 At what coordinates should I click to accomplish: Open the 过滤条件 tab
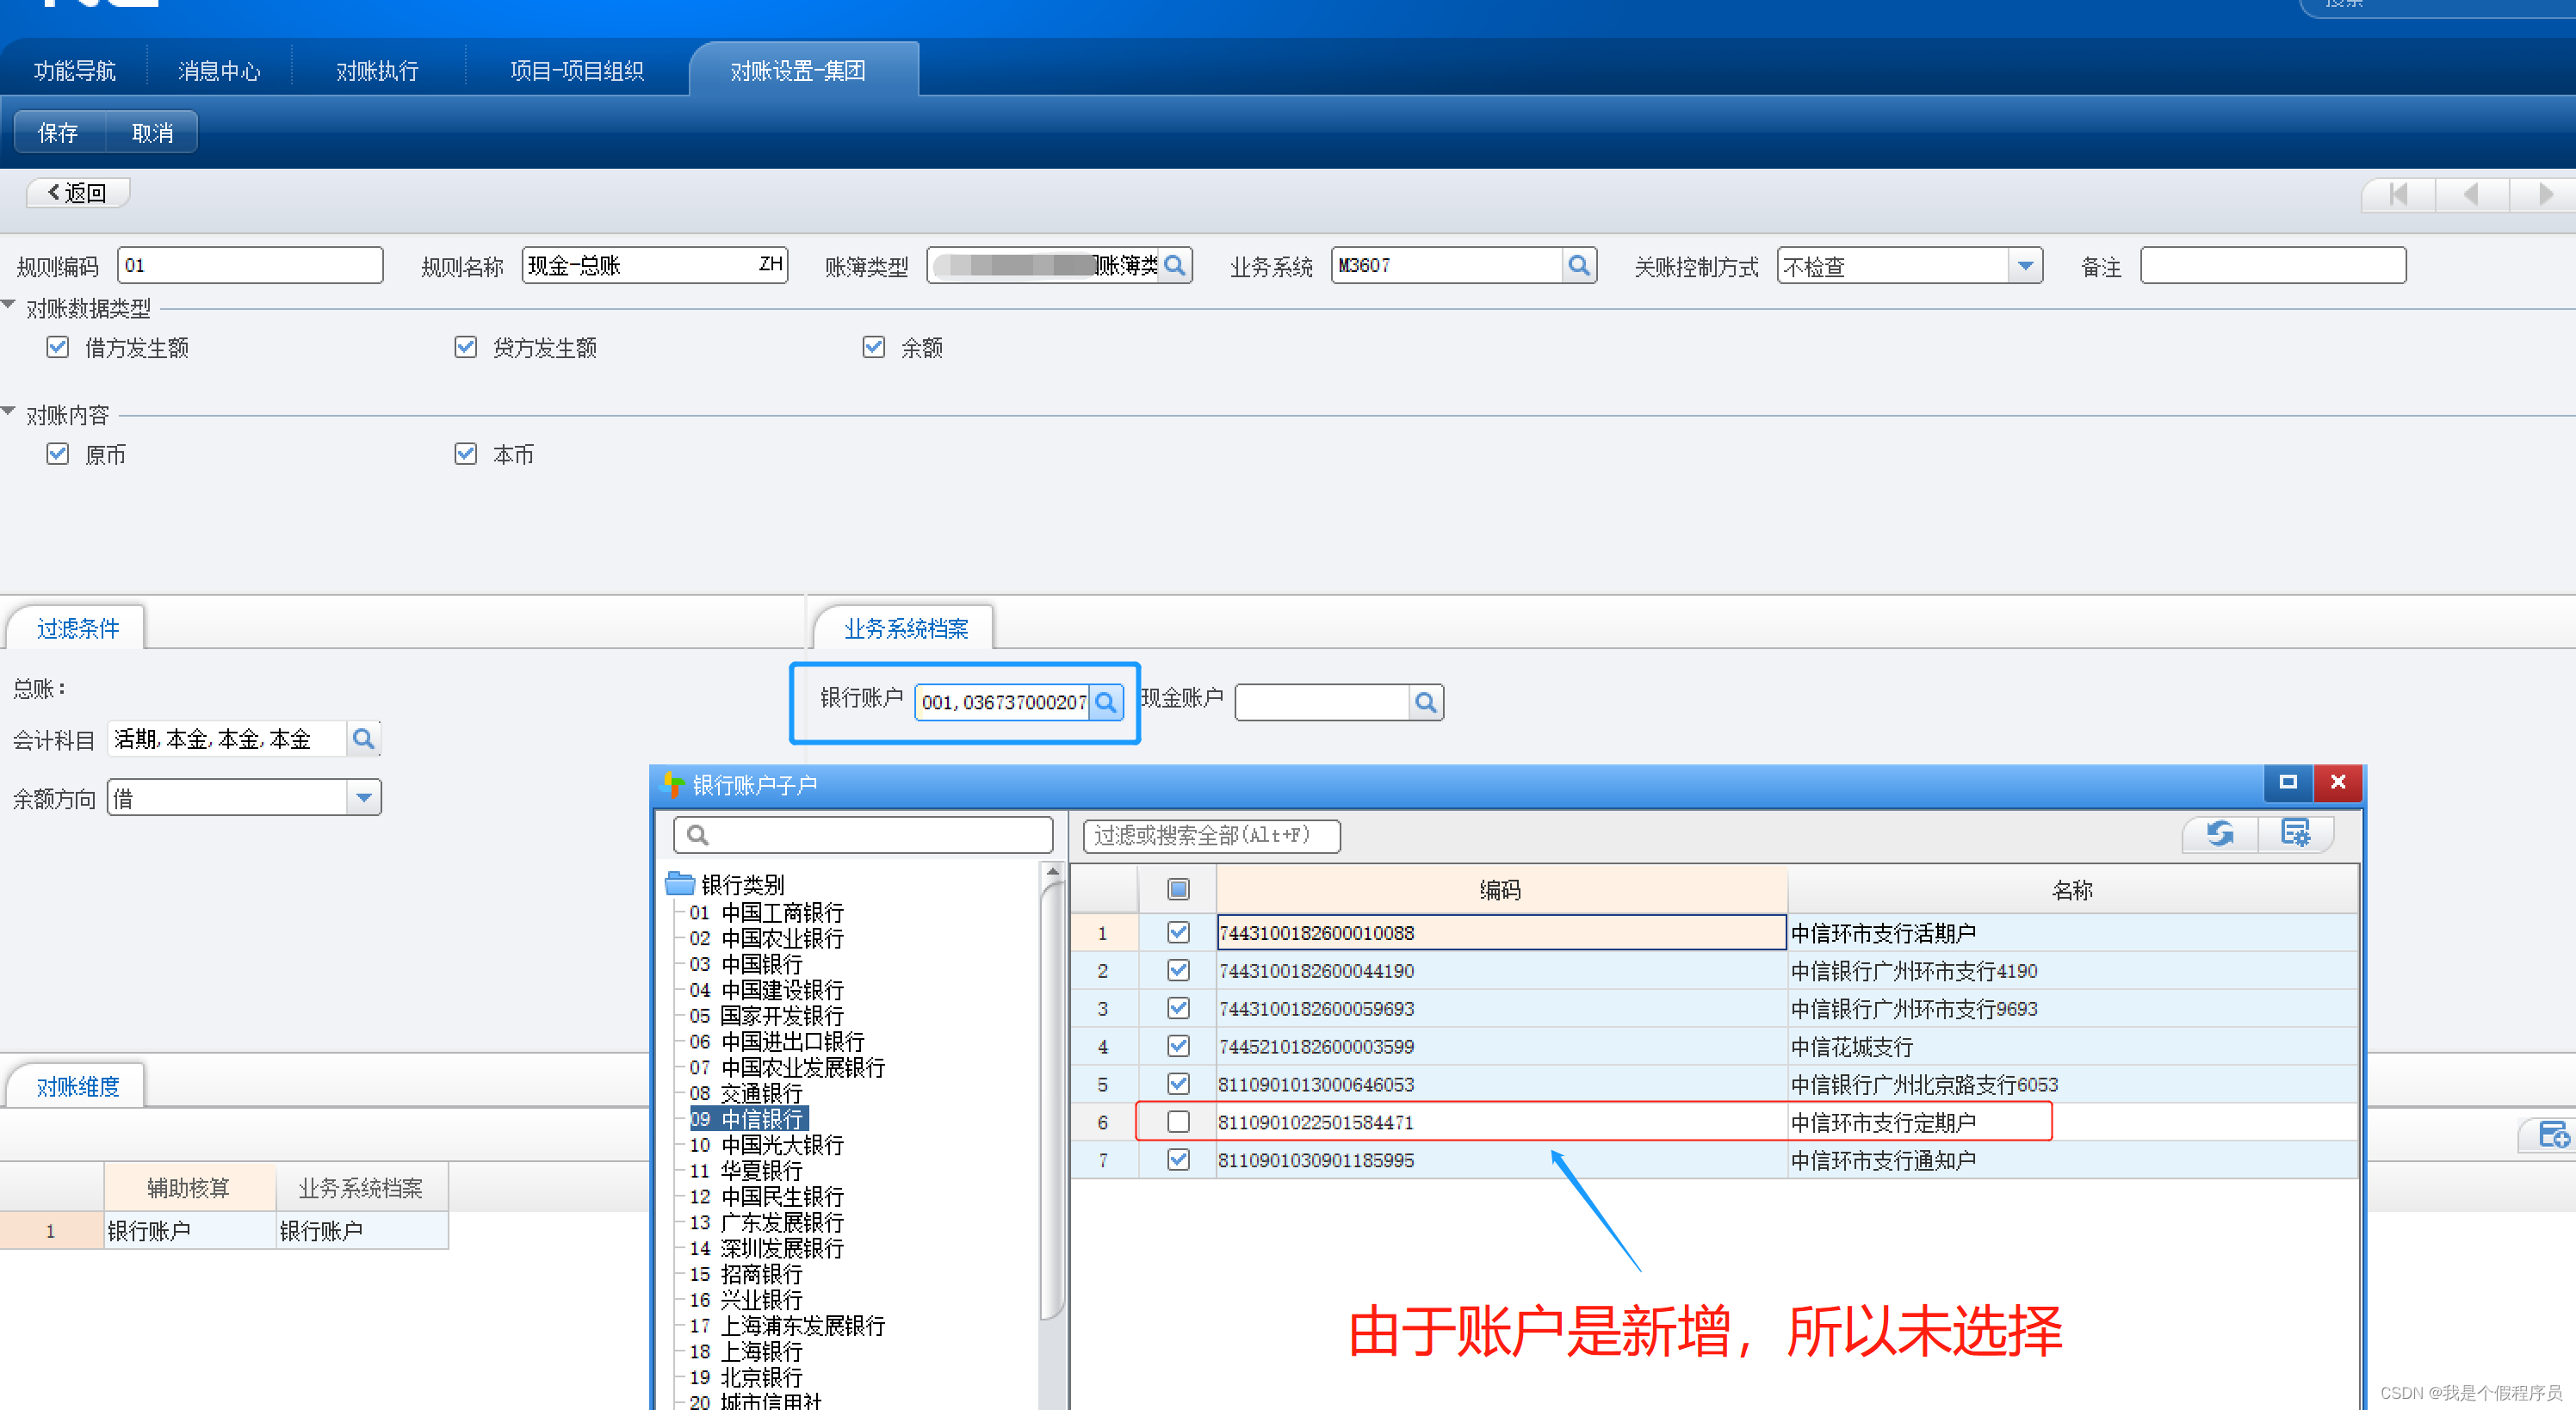coord(78,628)
